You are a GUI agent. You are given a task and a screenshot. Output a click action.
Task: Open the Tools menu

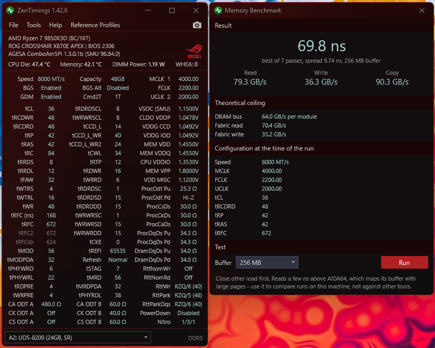[33, 25]
